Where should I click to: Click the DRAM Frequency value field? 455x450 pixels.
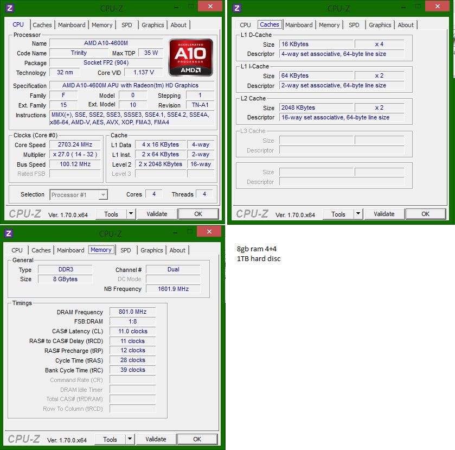point(133,312)
